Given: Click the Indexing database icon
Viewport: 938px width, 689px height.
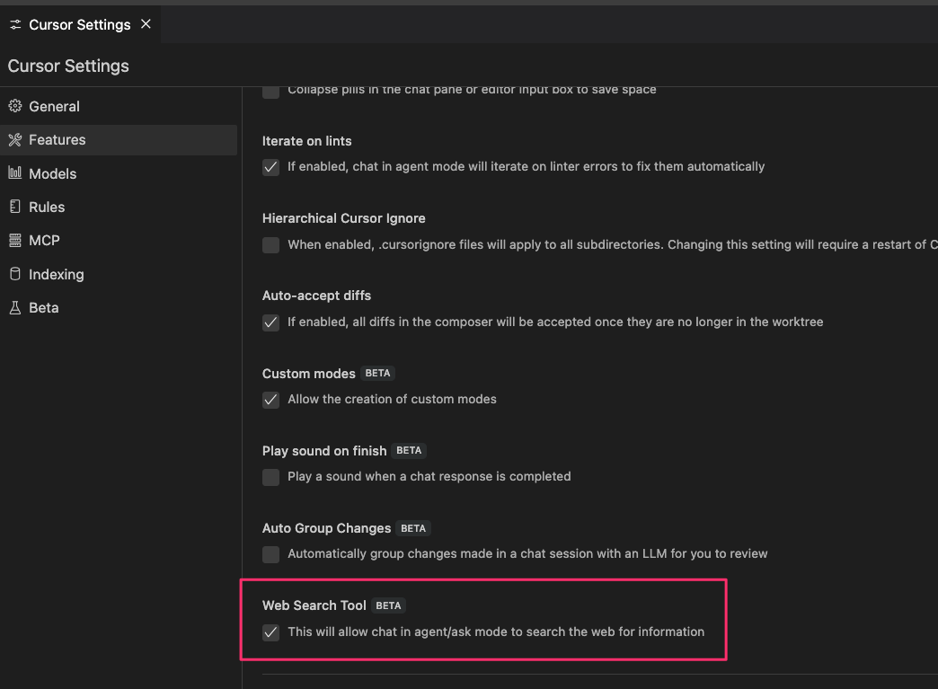Looking at the screenshot, I should [x=15, y=274].
